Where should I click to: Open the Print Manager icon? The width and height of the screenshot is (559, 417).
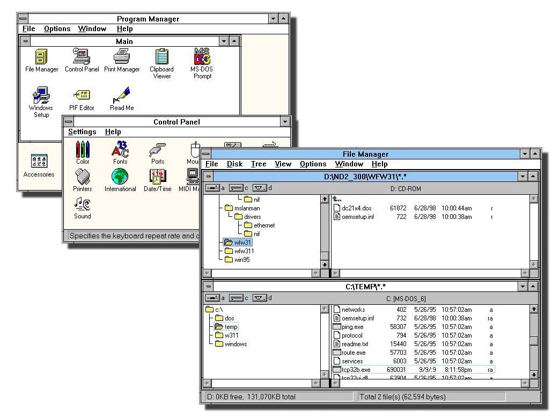point(122,57)
